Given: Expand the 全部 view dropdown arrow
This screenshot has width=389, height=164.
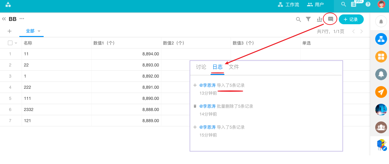Looking at the screenshot, I should pos(39,31).
